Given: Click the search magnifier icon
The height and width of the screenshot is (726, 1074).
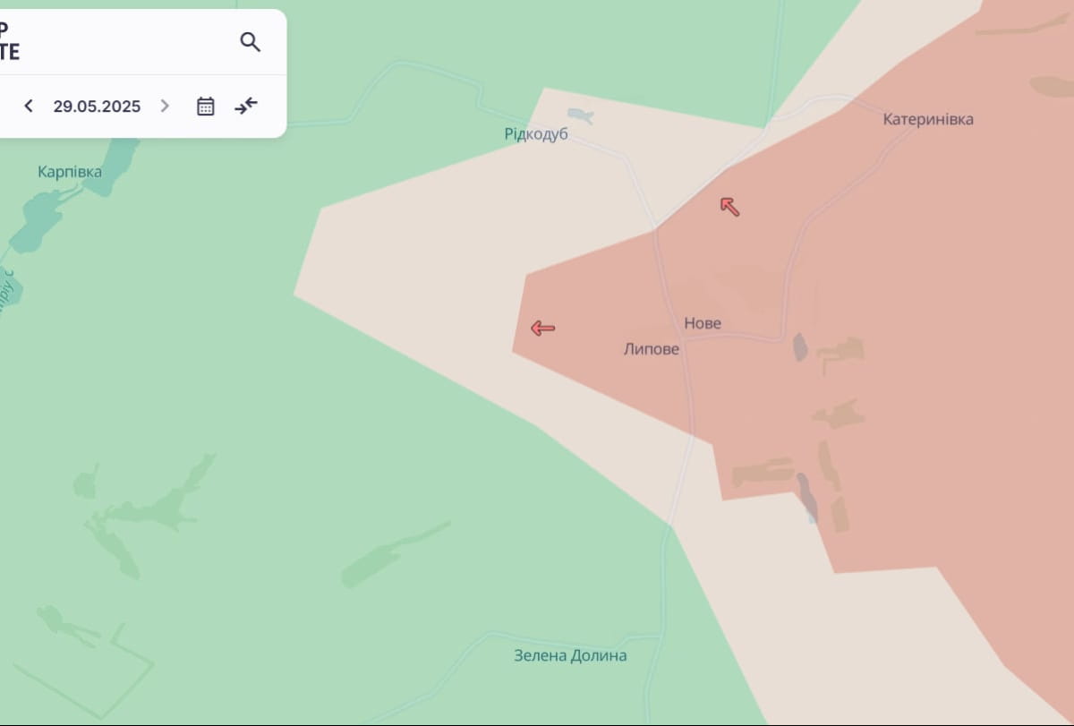Looking at the screenshot, I should coord(250,42).
